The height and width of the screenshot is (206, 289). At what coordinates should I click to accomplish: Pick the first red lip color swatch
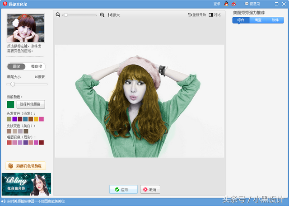[9, 142]
